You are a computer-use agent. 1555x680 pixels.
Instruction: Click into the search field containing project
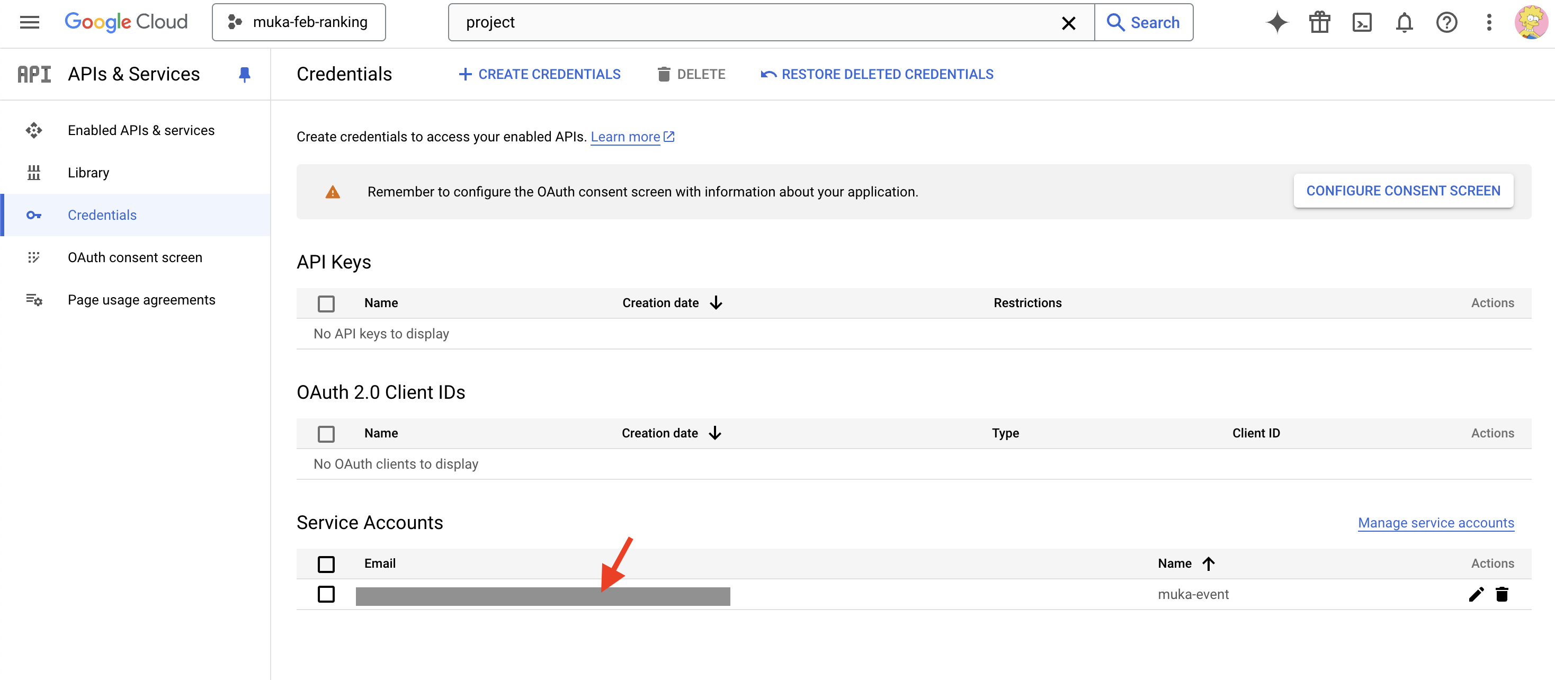(755, 22)
